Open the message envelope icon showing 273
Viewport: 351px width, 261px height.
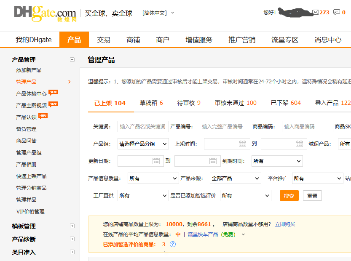click(x=316, y=13)
